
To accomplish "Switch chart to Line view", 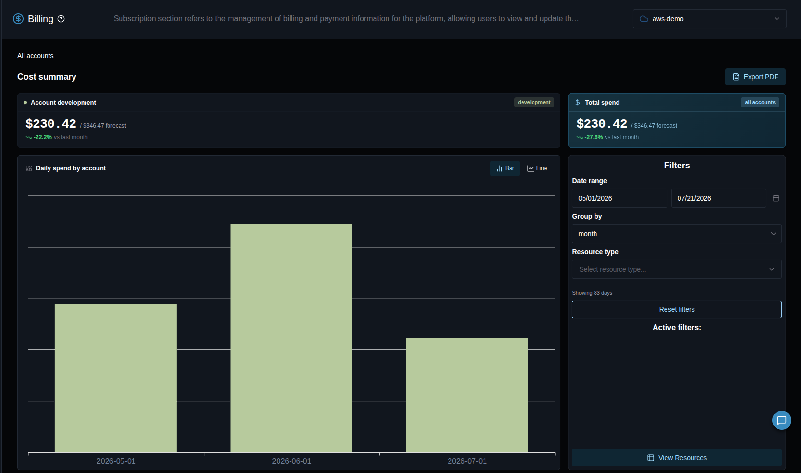I will pyautogui.click(x=537, y=168).
